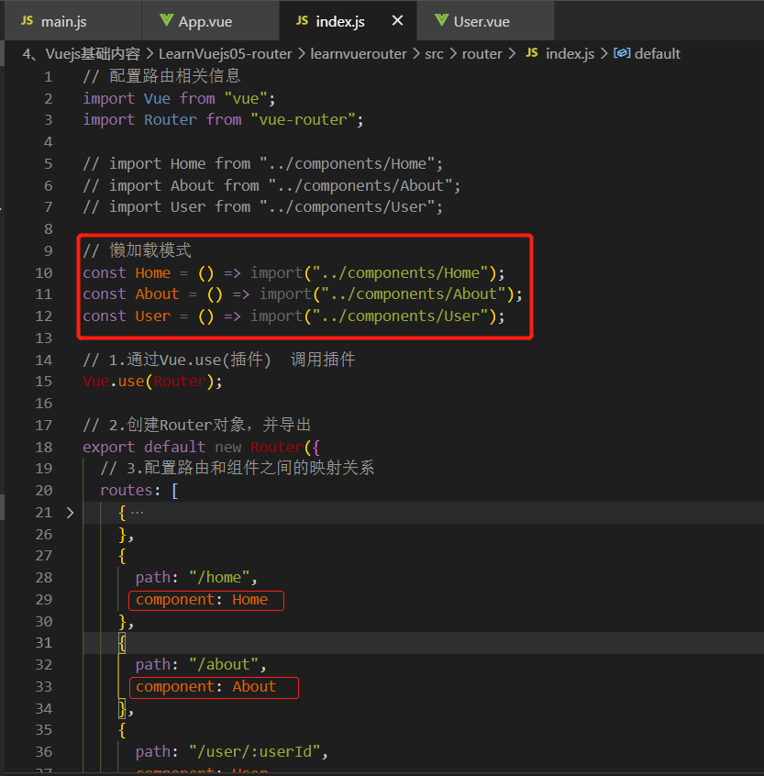Screen dimensions: 764x776
Task: Click the folded ellipsis on line 21
Action: click(137, 513)
